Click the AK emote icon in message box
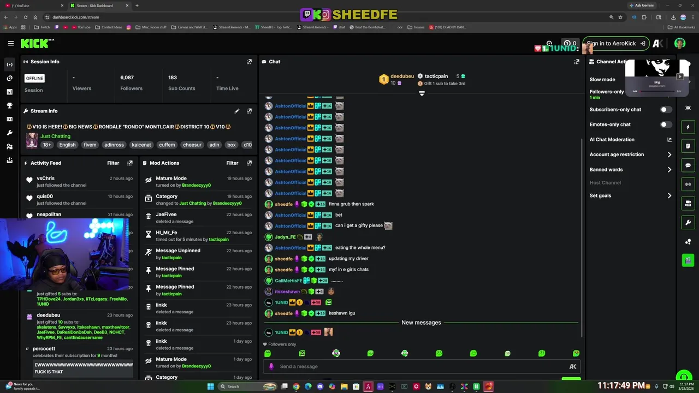This screenshot has height=393, width=699. coord(572,367)
